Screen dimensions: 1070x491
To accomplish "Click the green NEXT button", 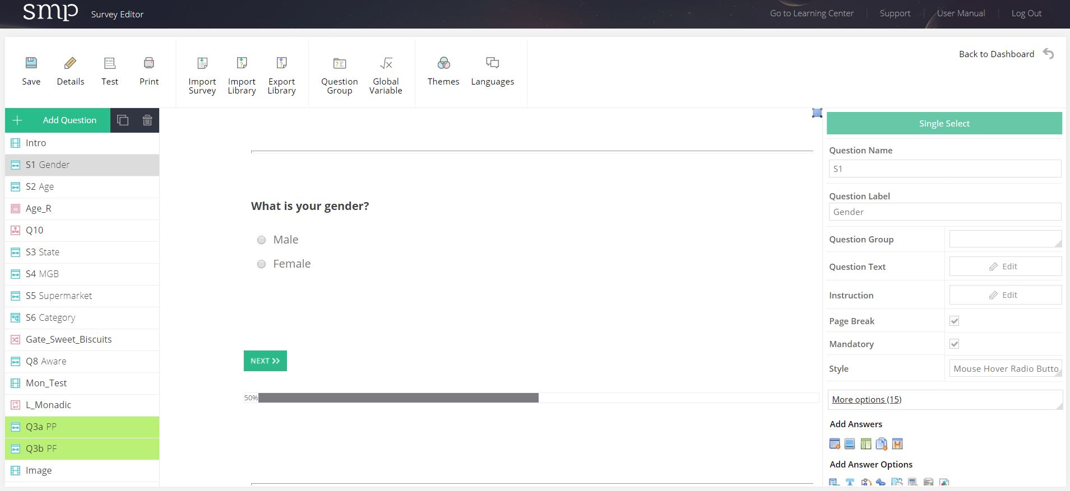I will pyautogui.click(x=265, y=361).
